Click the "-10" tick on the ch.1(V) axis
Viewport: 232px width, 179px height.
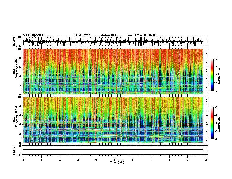point(19,46)
